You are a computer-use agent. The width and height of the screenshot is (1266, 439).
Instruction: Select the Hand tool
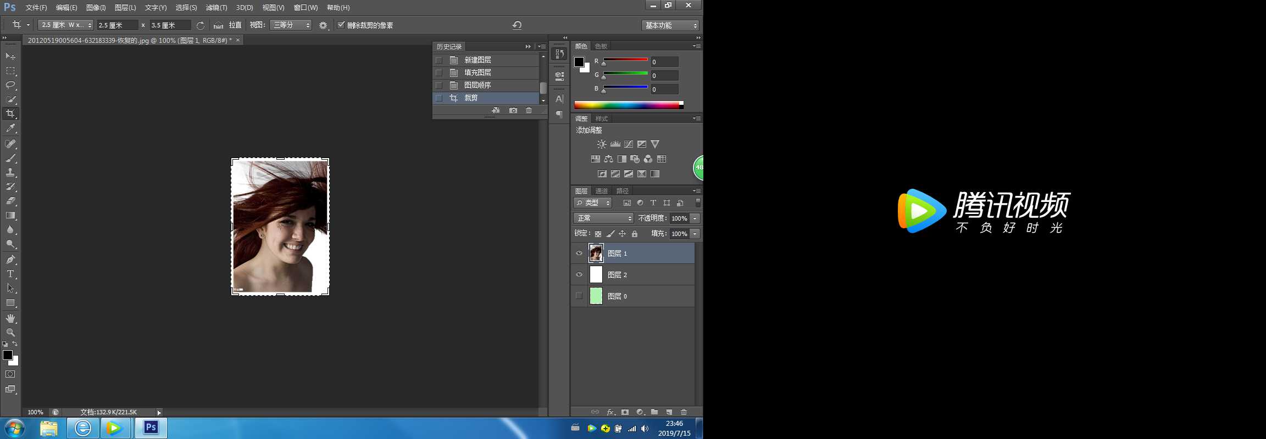(x=10, y=318)
